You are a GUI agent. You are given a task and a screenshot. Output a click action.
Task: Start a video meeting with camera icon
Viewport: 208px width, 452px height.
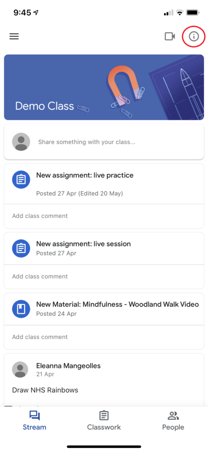coord(169,36)
